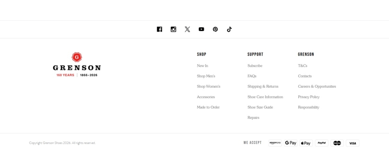
Task: Open the Shop Women's link
Action: coord(209,86)
